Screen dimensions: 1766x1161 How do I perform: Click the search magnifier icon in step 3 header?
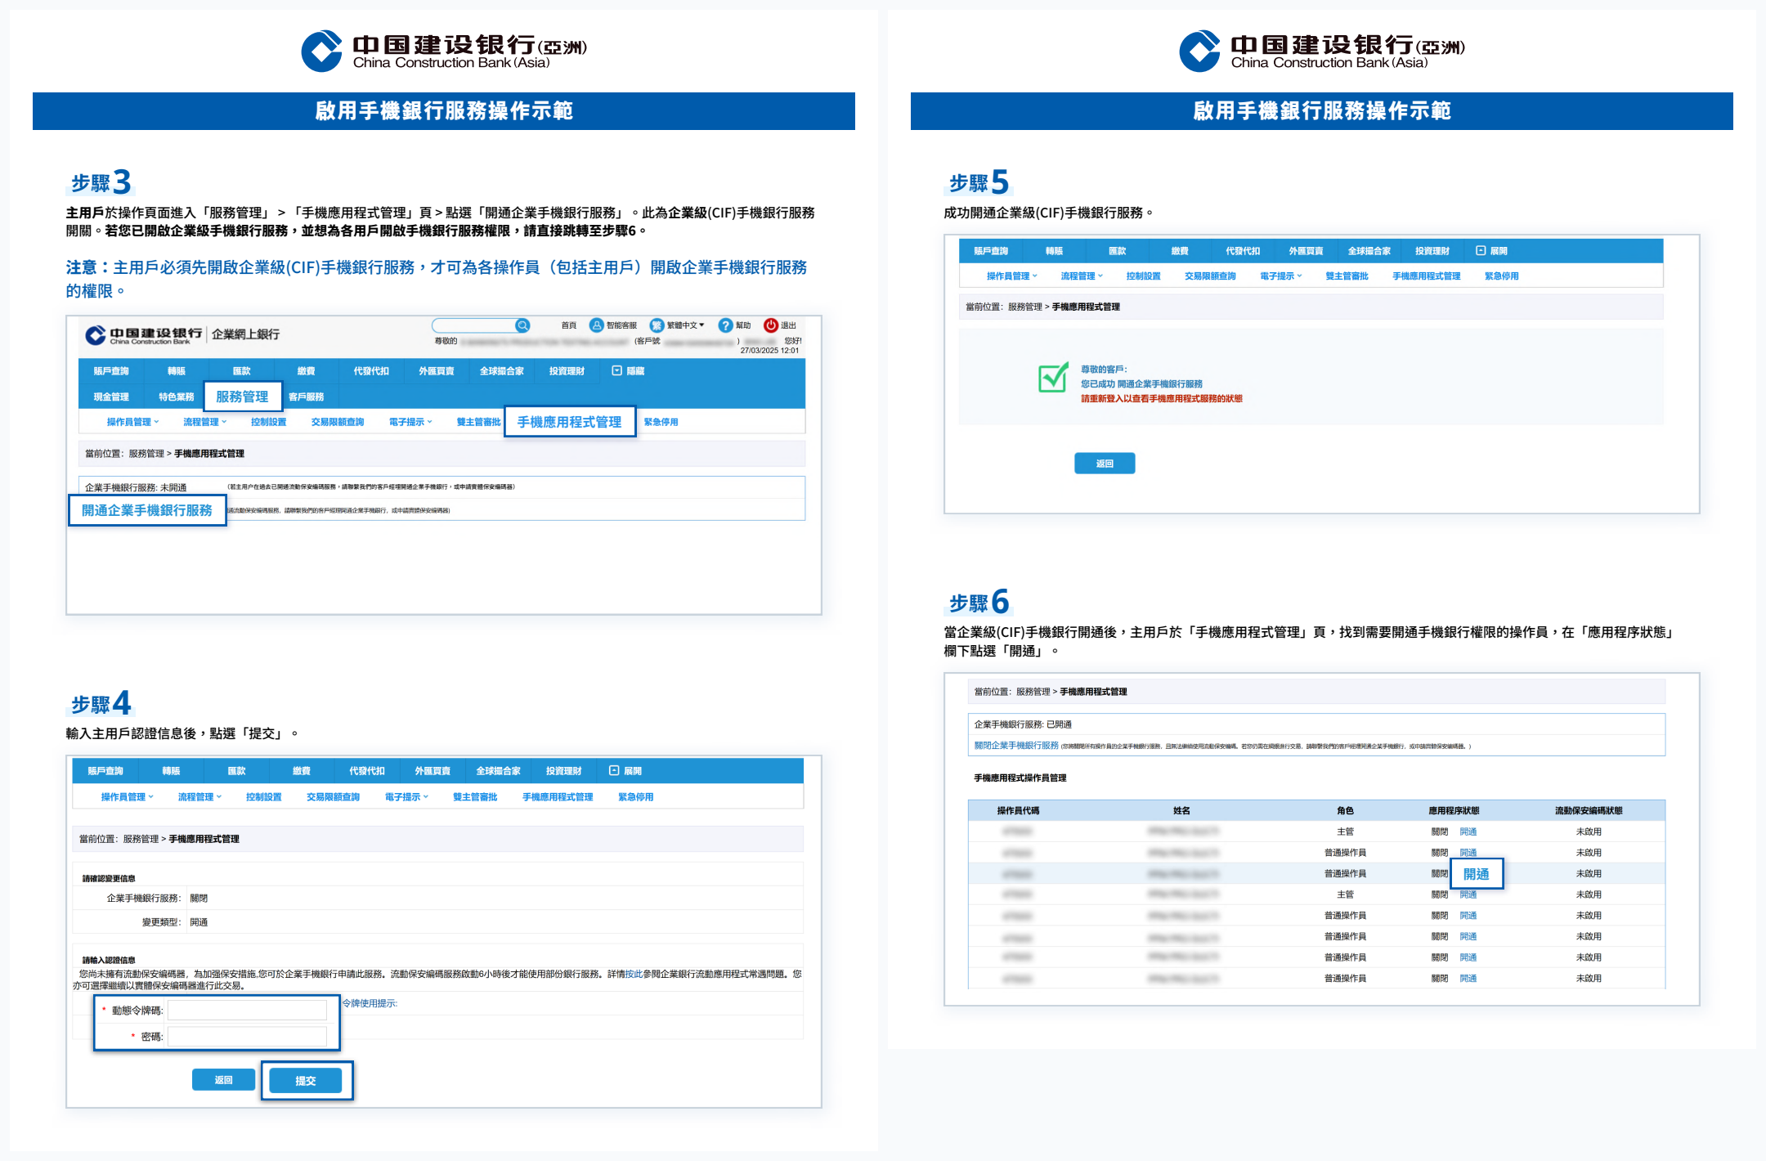pyautogui.click(x=522, y=325)
